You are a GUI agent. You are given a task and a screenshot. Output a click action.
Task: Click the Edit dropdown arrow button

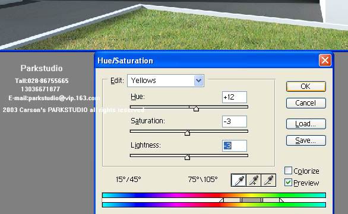point(198,81)
